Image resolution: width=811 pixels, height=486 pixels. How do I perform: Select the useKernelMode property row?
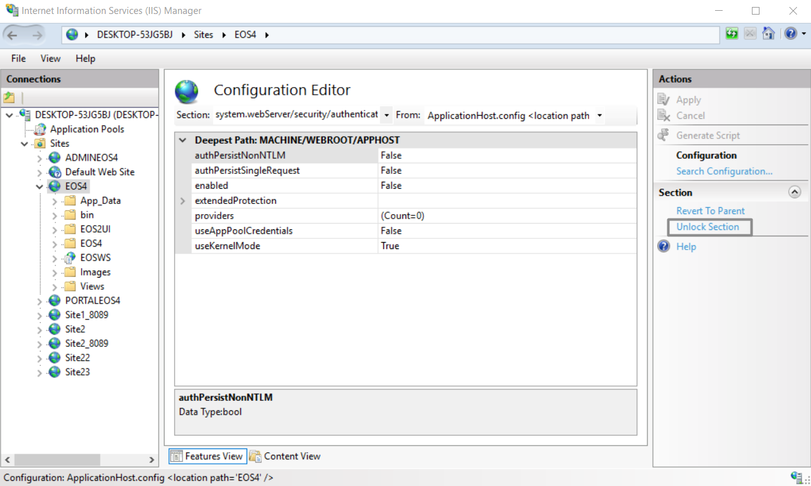tap(414, 246)
